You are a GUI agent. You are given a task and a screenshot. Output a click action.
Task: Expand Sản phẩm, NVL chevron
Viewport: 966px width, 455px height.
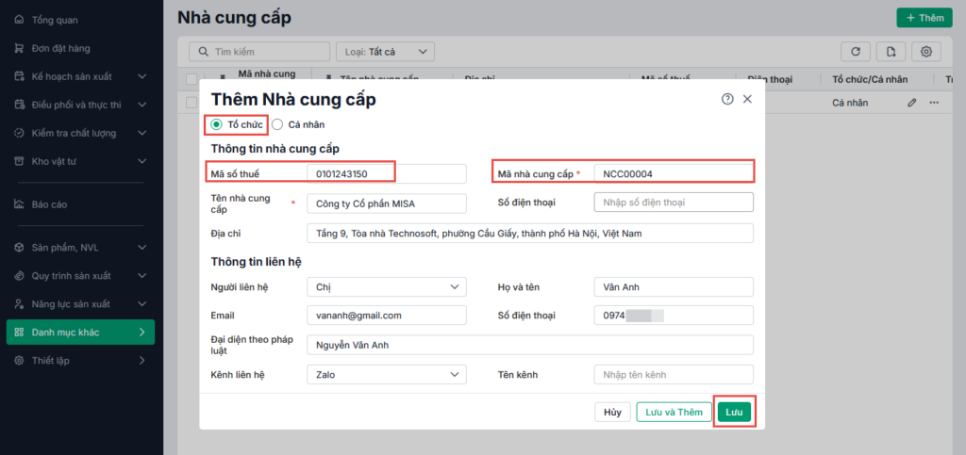click(x=142, y=248)
